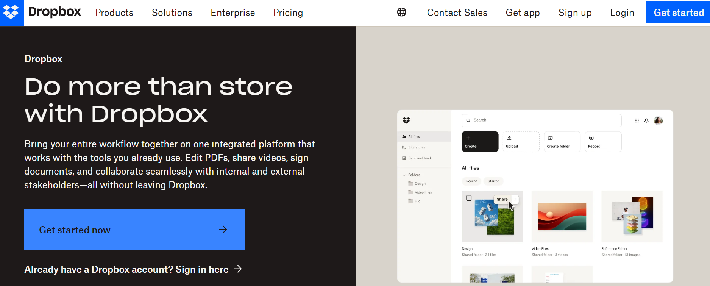Open the Video Files folder in sidebar
The image size is (710, 286).
[420, 192]
